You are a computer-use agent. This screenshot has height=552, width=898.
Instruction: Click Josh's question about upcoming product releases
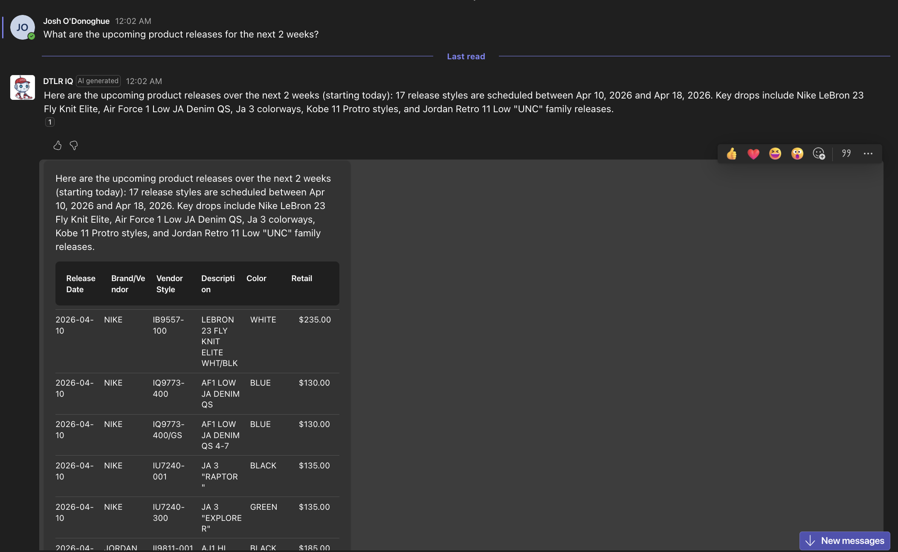(181, 34)
